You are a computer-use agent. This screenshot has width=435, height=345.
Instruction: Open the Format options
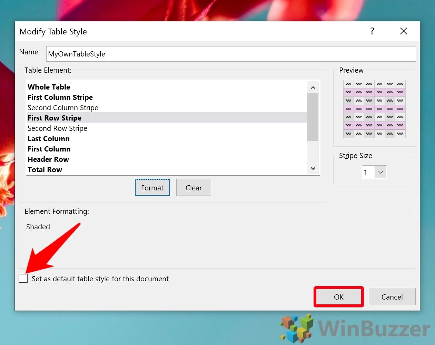tap(152, 187)
